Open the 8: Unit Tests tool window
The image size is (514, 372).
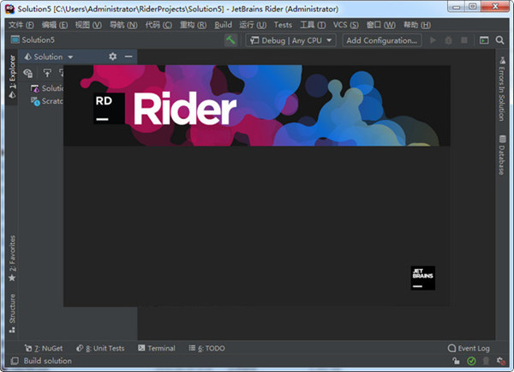point(100,348)
